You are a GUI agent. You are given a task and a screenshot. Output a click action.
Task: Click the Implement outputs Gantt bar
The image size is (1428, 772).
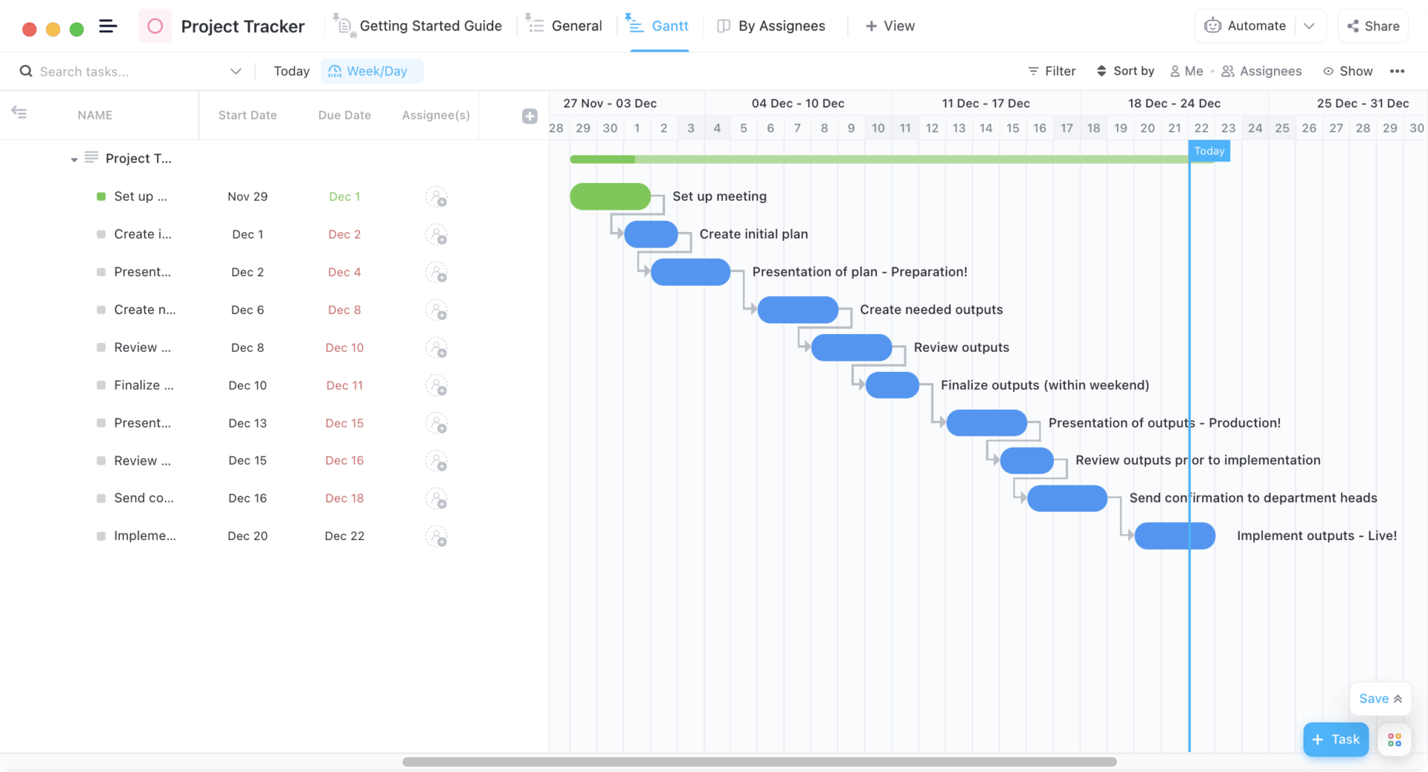(x=1175, y=536)
